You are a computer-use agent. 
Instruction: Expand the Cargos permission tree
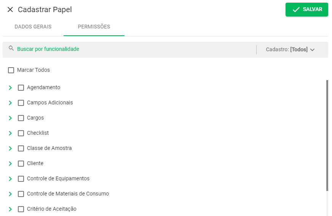[x=10, y=118]
